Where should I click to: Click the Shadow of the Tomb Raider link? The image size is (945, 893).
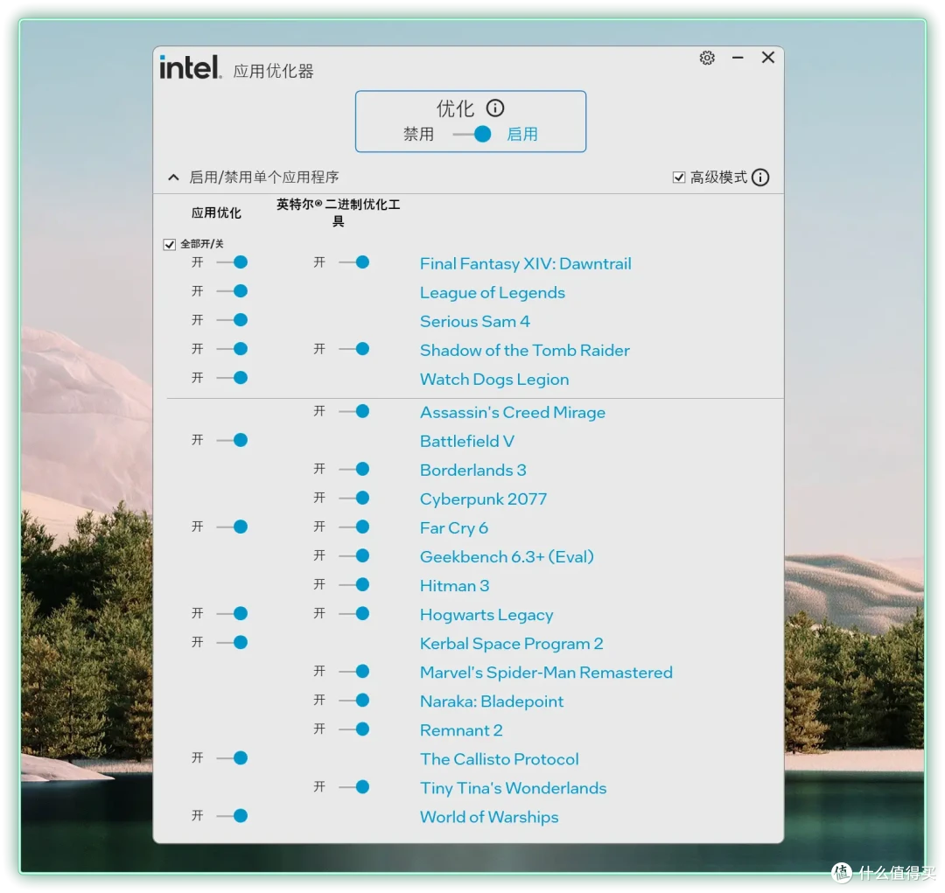524,351
